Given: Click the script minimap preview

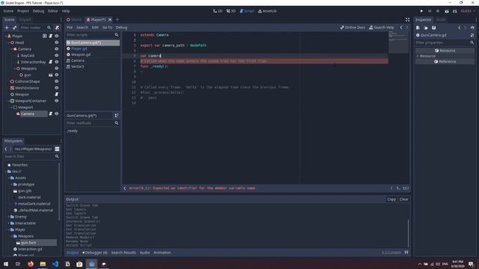Looking at the screenshot, I should pyautogui.click(x=399, y=43).
